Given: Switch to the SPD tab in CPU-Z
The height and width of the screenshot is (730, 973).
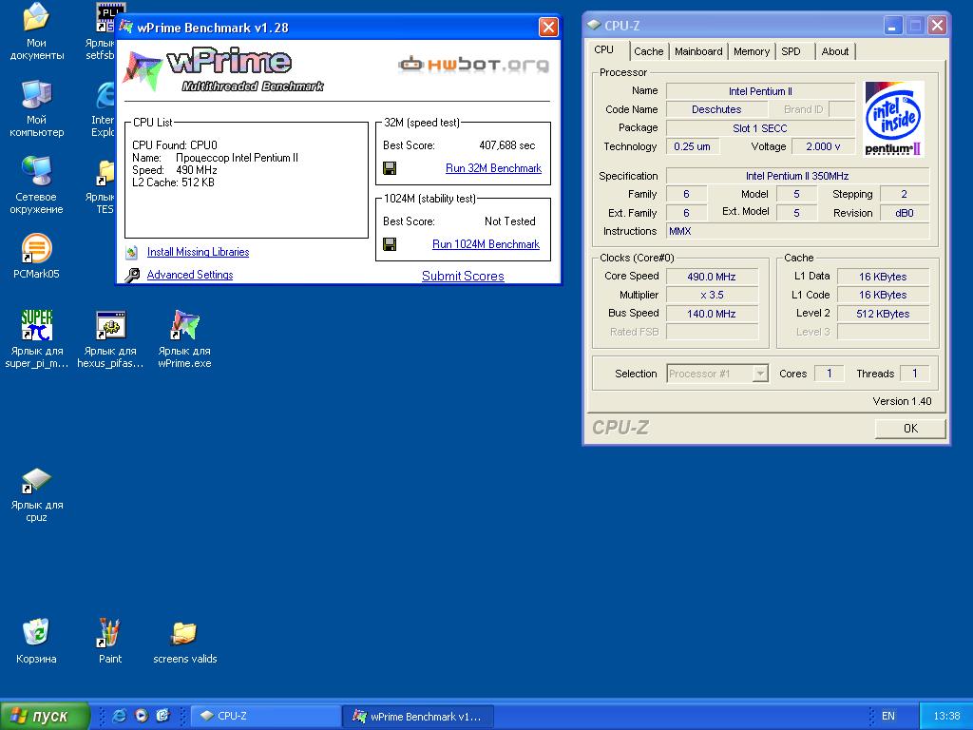Looking at the screenshot, I should point(791,51).
